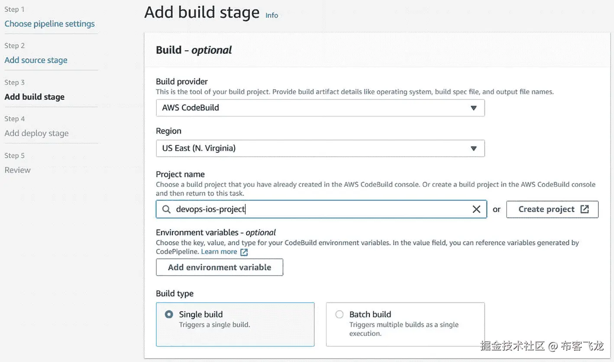Open the AWS CodeBuild provider dropdown
Image resolution: width=614 pixels, height=362 pixels.
320,108
